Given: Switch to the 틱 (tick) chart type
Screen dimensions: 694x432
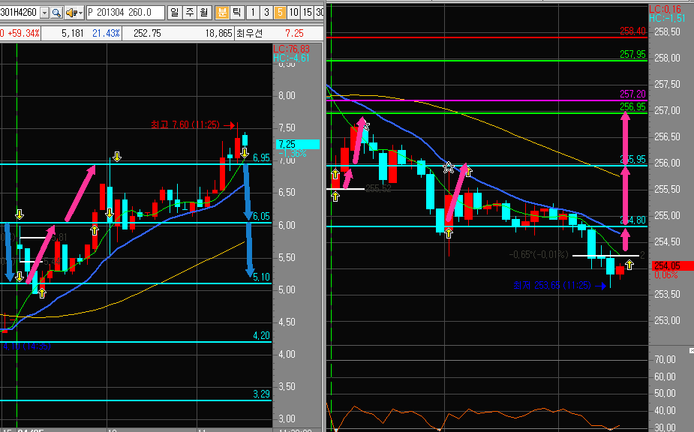Looking at the screenshot, I should click(236, 13).
